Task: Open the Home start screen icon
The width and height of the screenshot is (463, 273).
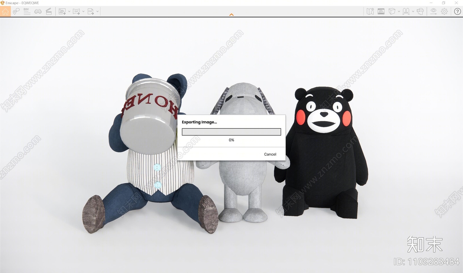Action: 5,12
